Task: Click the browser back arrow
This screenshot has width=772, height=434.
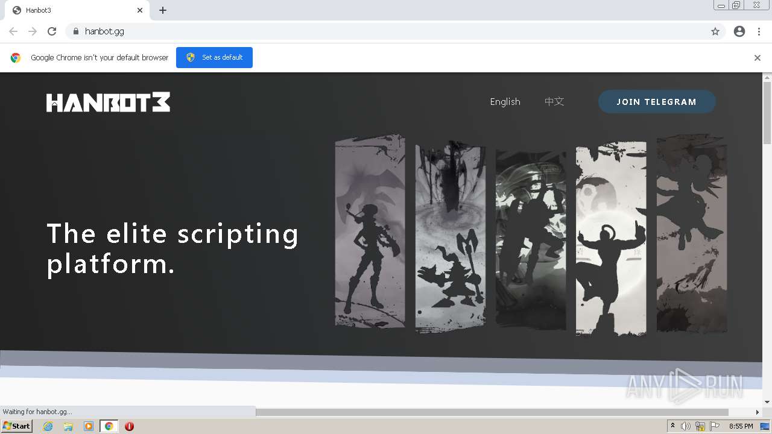Action: [13, 31]
